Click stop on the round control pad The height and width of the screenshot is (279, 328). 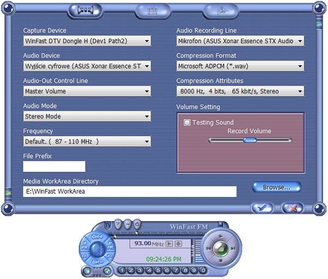click(221, 261)
